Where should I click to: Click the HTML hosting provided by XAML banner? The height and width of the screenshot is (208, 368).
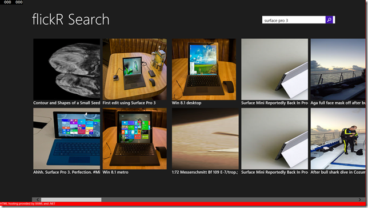coord(27,204)
